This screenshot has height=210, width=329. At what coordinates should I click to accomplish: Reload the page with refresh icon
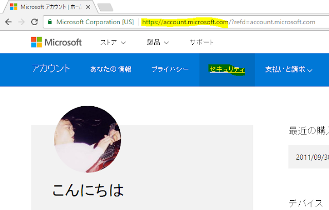(x=34, y=22)
